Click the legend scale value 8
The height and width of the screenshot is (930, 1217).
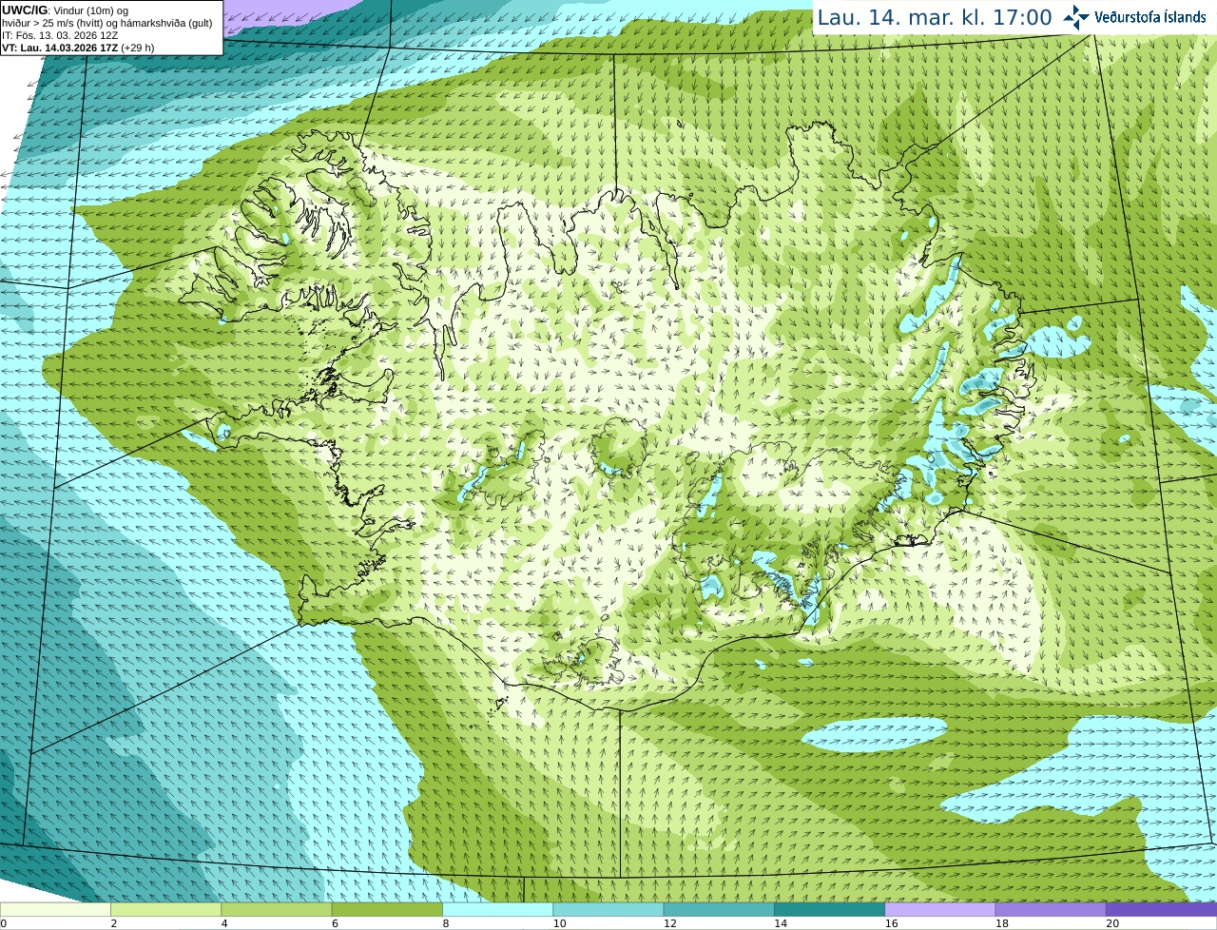pyautogui.click(x=446, y=923)
